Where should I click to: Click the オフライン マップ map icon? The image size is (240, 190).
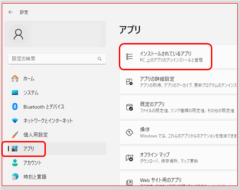[x=129, y=158]
